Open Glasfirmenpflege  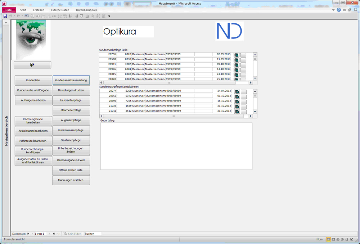click(71, 140)
